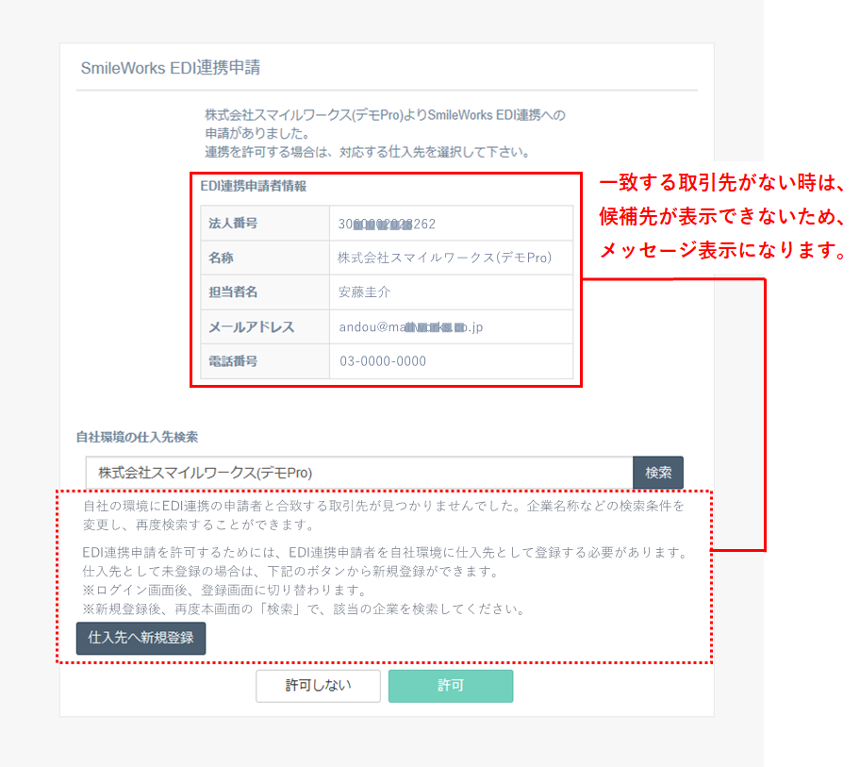Viewport: 860px width, 767px height.
Task: Click the EDI連携申請者情報 heading
Action: tap(254, 187)
